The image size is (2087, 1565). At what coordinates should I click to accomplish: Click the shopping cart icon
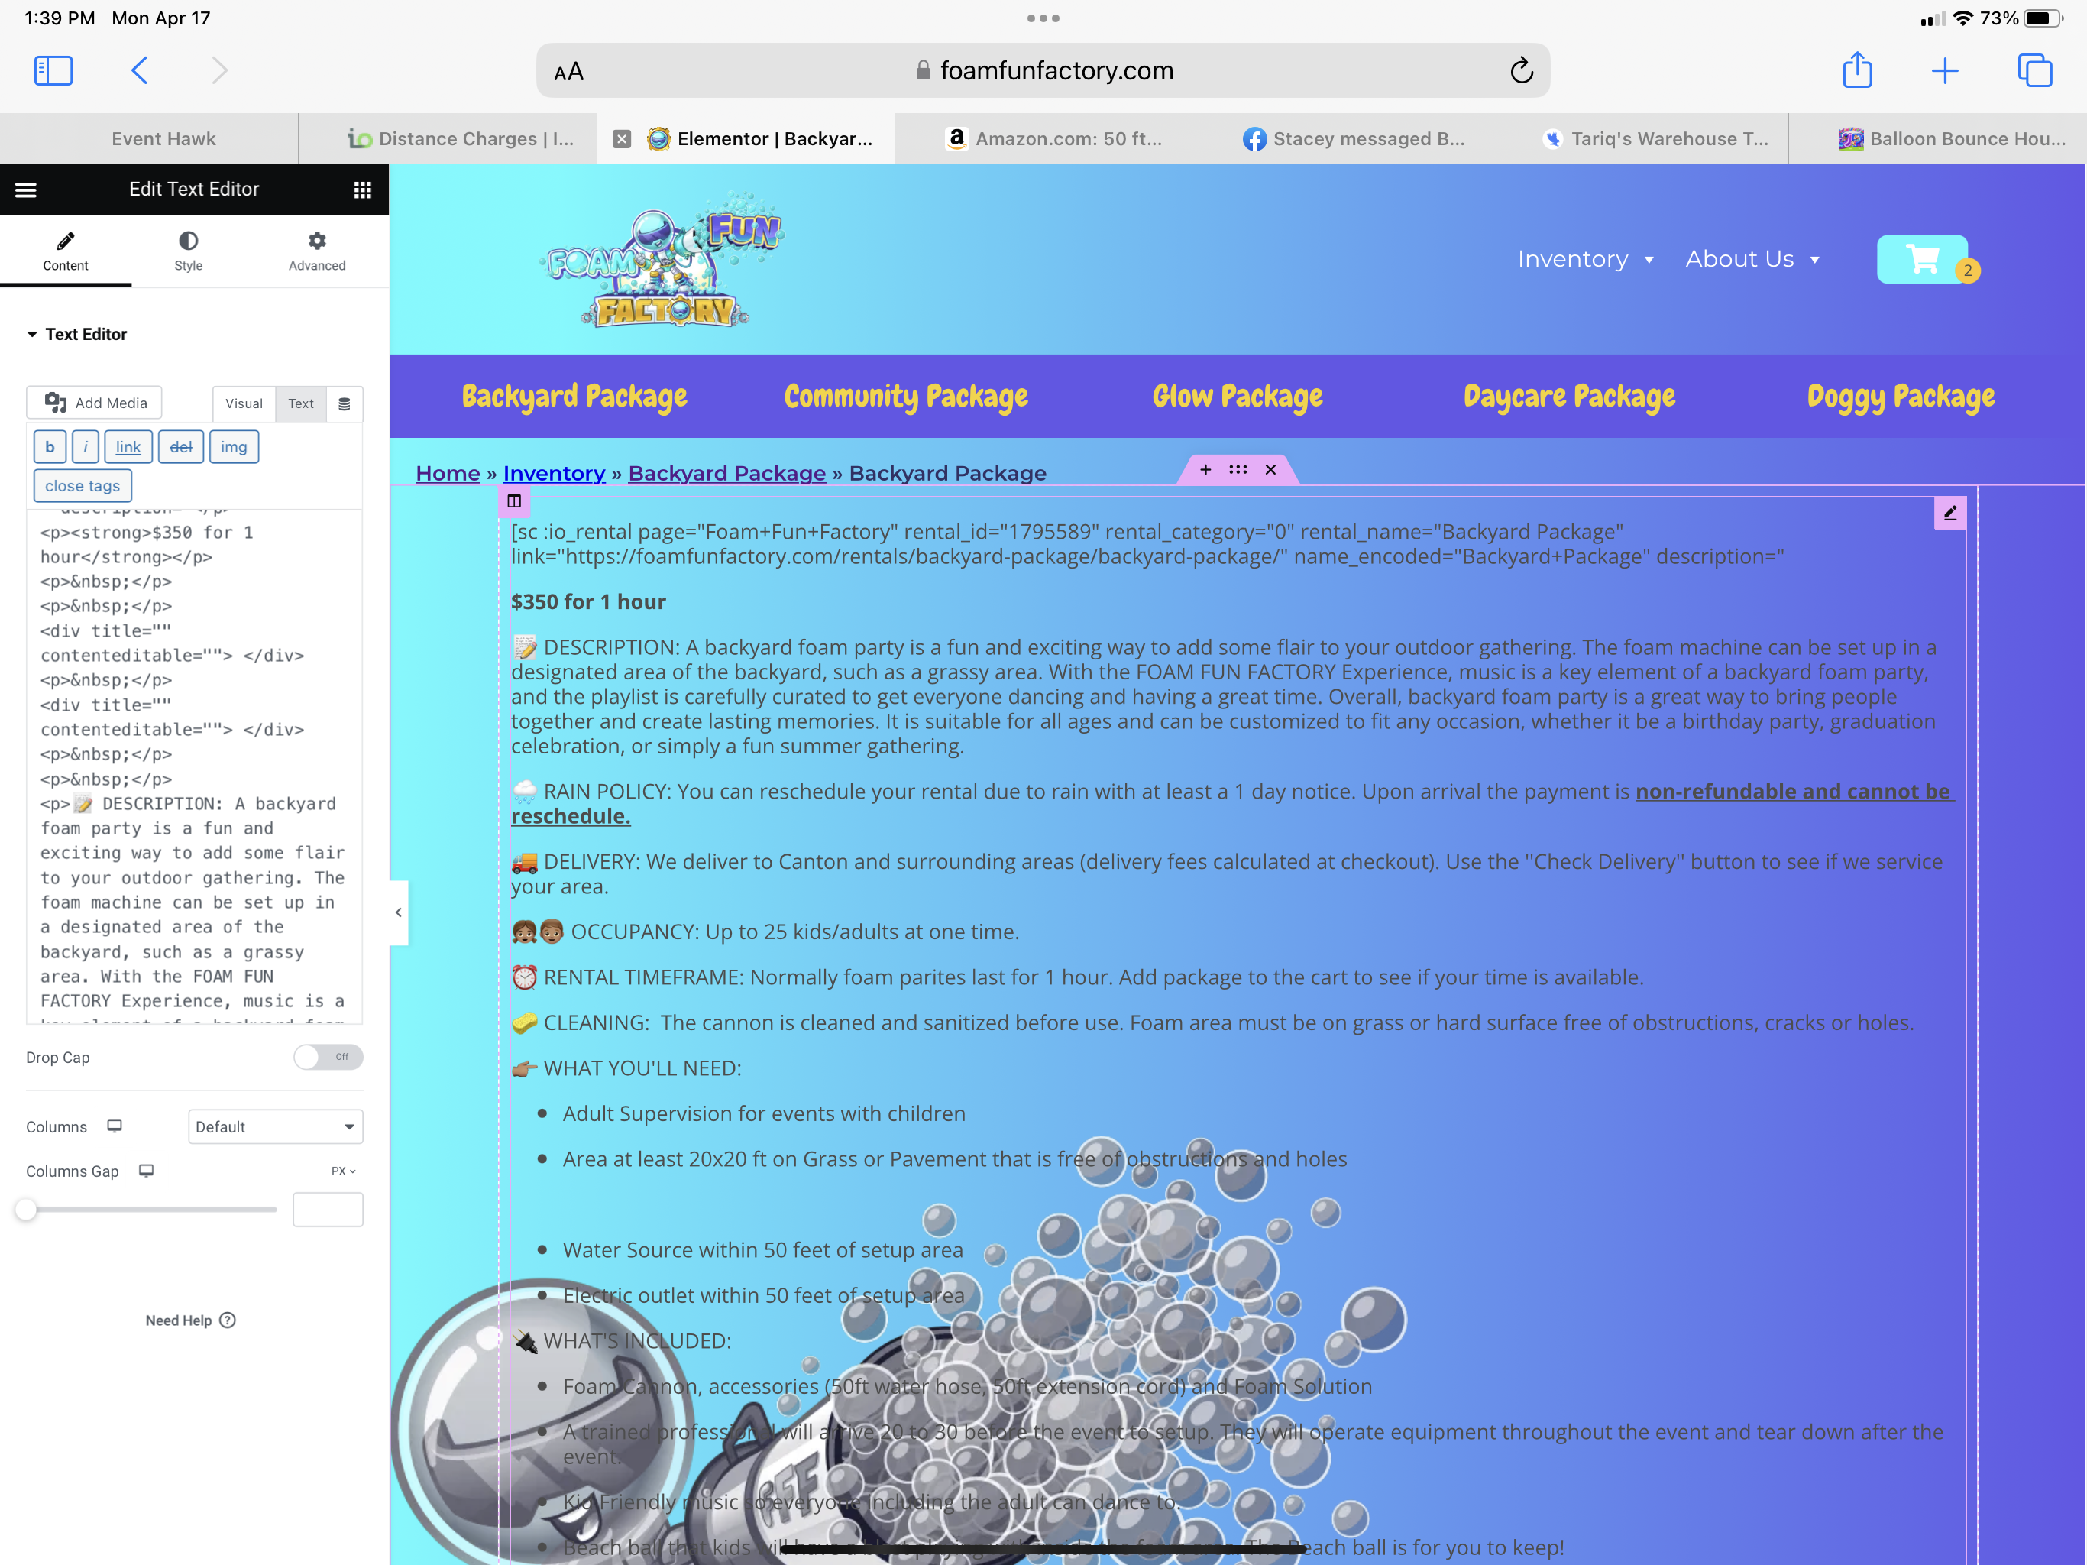(x=1922, y=260)
